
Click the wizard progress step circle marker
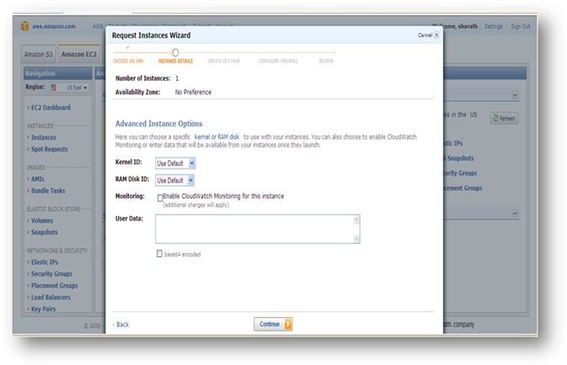(175, 52)
